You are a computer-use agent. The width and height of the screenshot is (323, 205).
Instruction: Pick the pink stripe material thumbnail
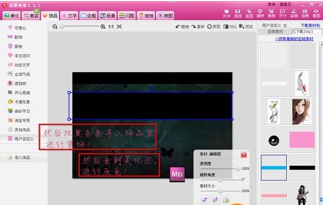pos(273,194)
